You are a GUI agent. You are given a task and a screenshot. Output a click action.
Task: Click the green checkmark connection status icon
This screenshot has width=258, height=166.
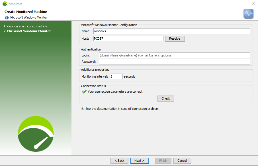tap(84, 92)
